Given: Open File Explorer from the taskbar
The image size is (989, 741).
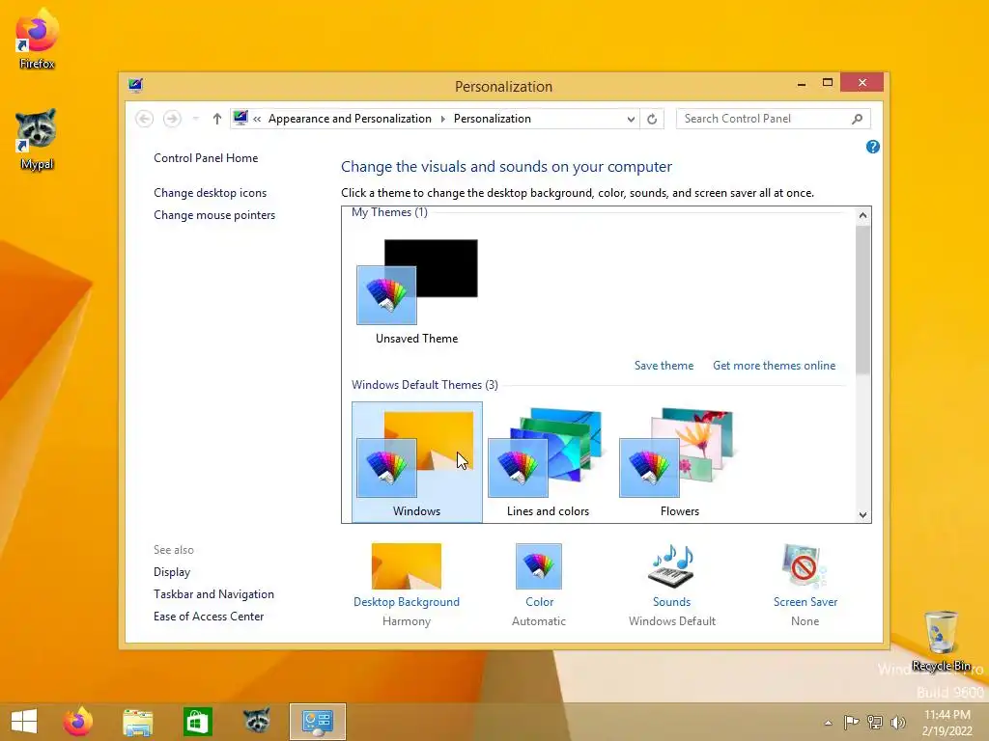Looking at the screenshot, I should point(137,722).
